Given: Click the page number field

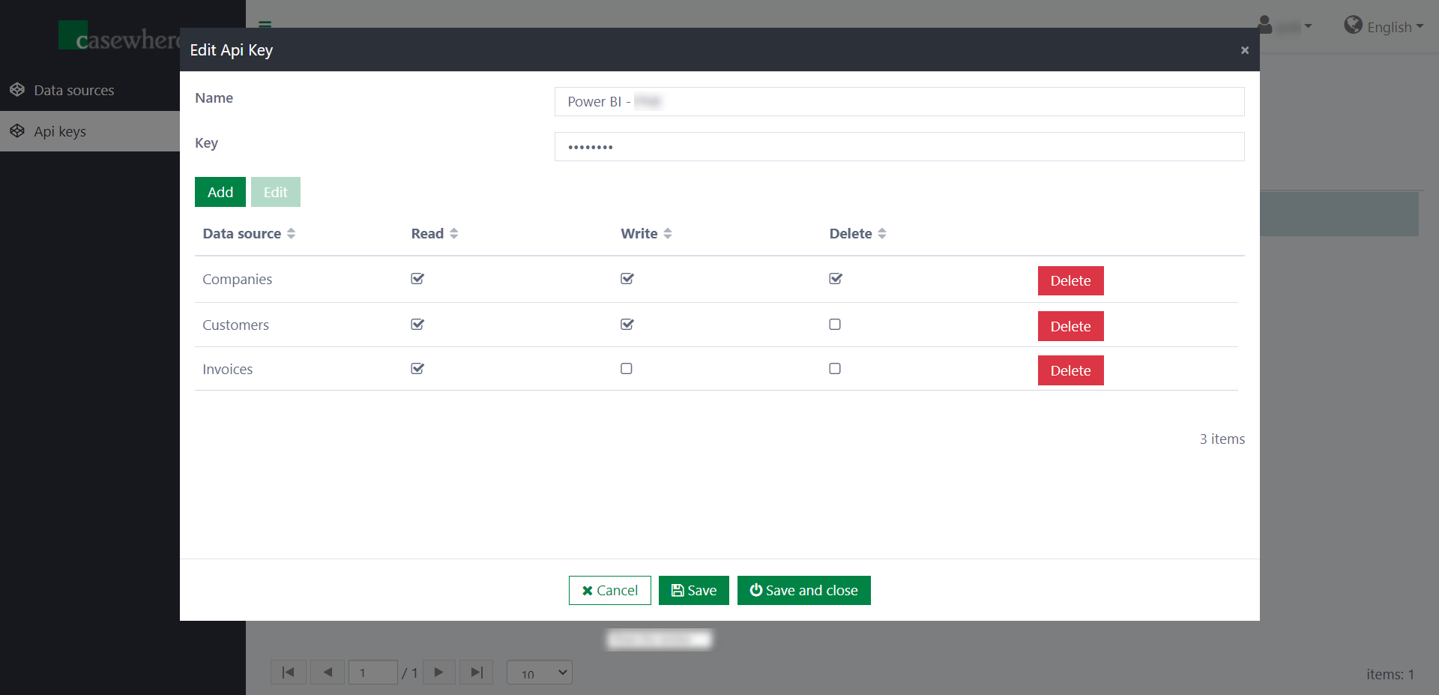Looking at the screenshot, I should [x=373, y=673].
